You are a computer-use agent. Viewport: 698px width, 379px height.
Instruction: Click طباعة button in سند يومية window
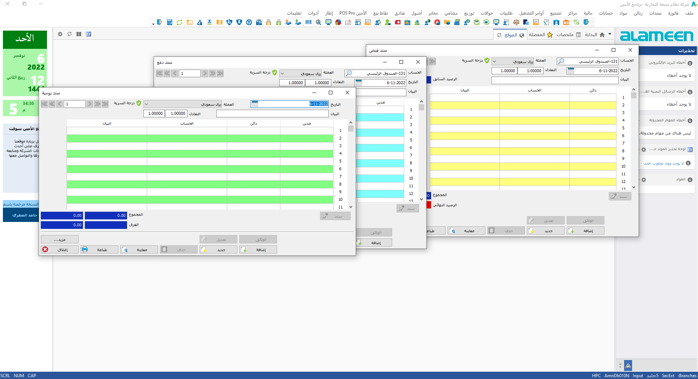[x=99, y=250]
